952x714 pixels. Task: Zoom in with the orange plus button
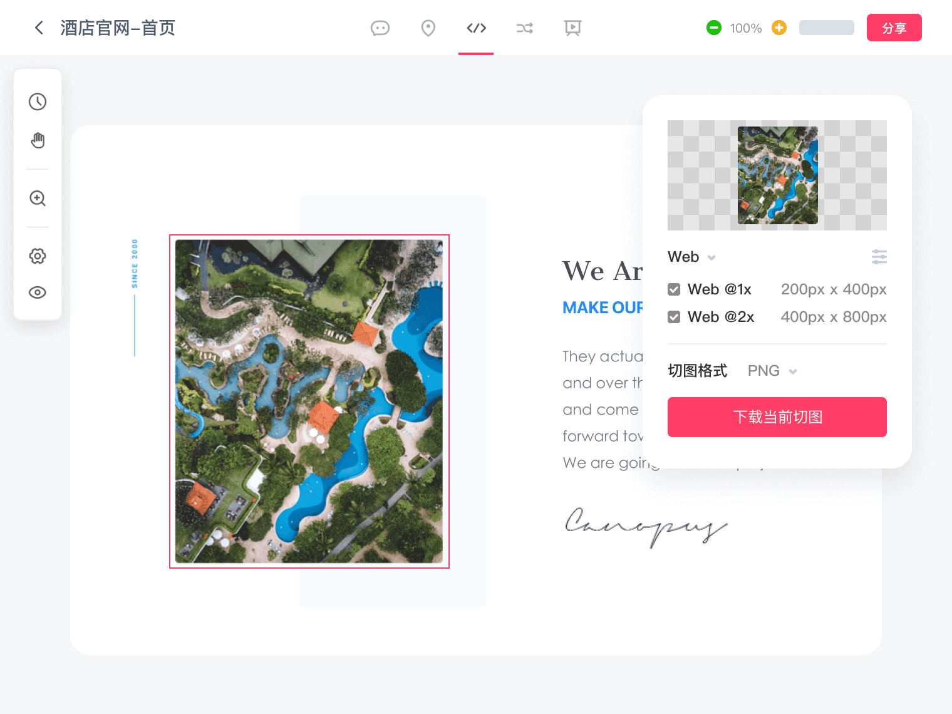(779, 28)
